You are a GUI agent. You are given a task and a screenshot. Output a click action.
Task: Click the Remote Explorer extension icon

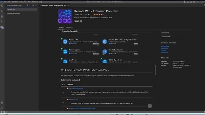(65, 52)
